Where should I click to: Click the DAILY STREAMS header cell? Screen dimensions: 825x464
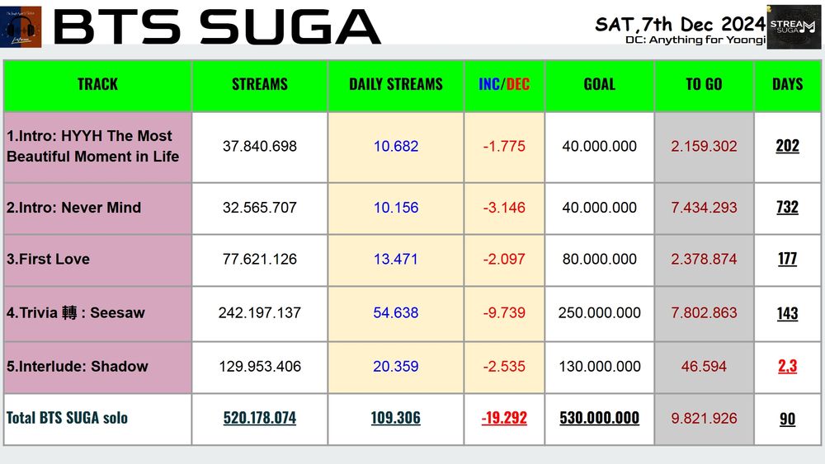pyautogui.click(x=396, y=85)
